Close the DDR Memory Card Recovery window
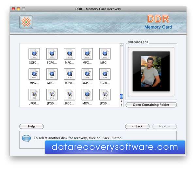 (x=13, y=9)
